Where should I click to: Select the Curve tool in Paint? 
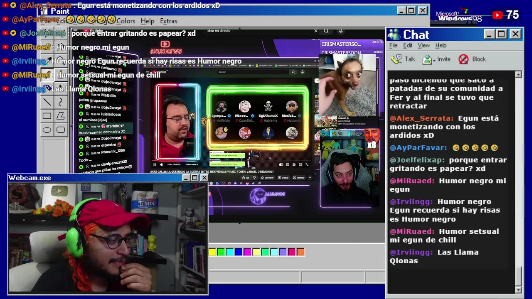coord(61,102)
